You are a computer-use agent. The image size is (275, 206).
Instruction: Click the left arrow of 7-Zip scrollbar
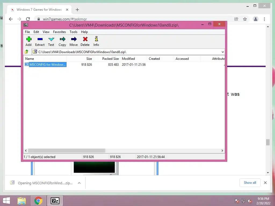click(26, 150)
